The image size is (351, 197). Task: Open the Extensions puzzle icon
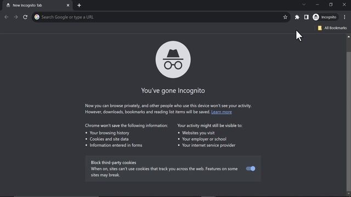point(297,17)
